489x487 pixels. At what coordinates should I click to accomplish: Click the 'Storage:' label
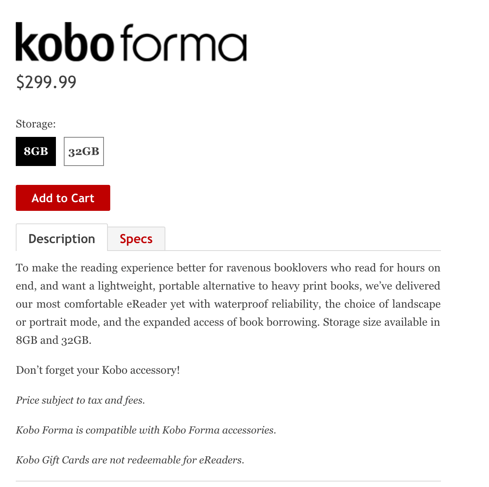(x=36, y=124)
